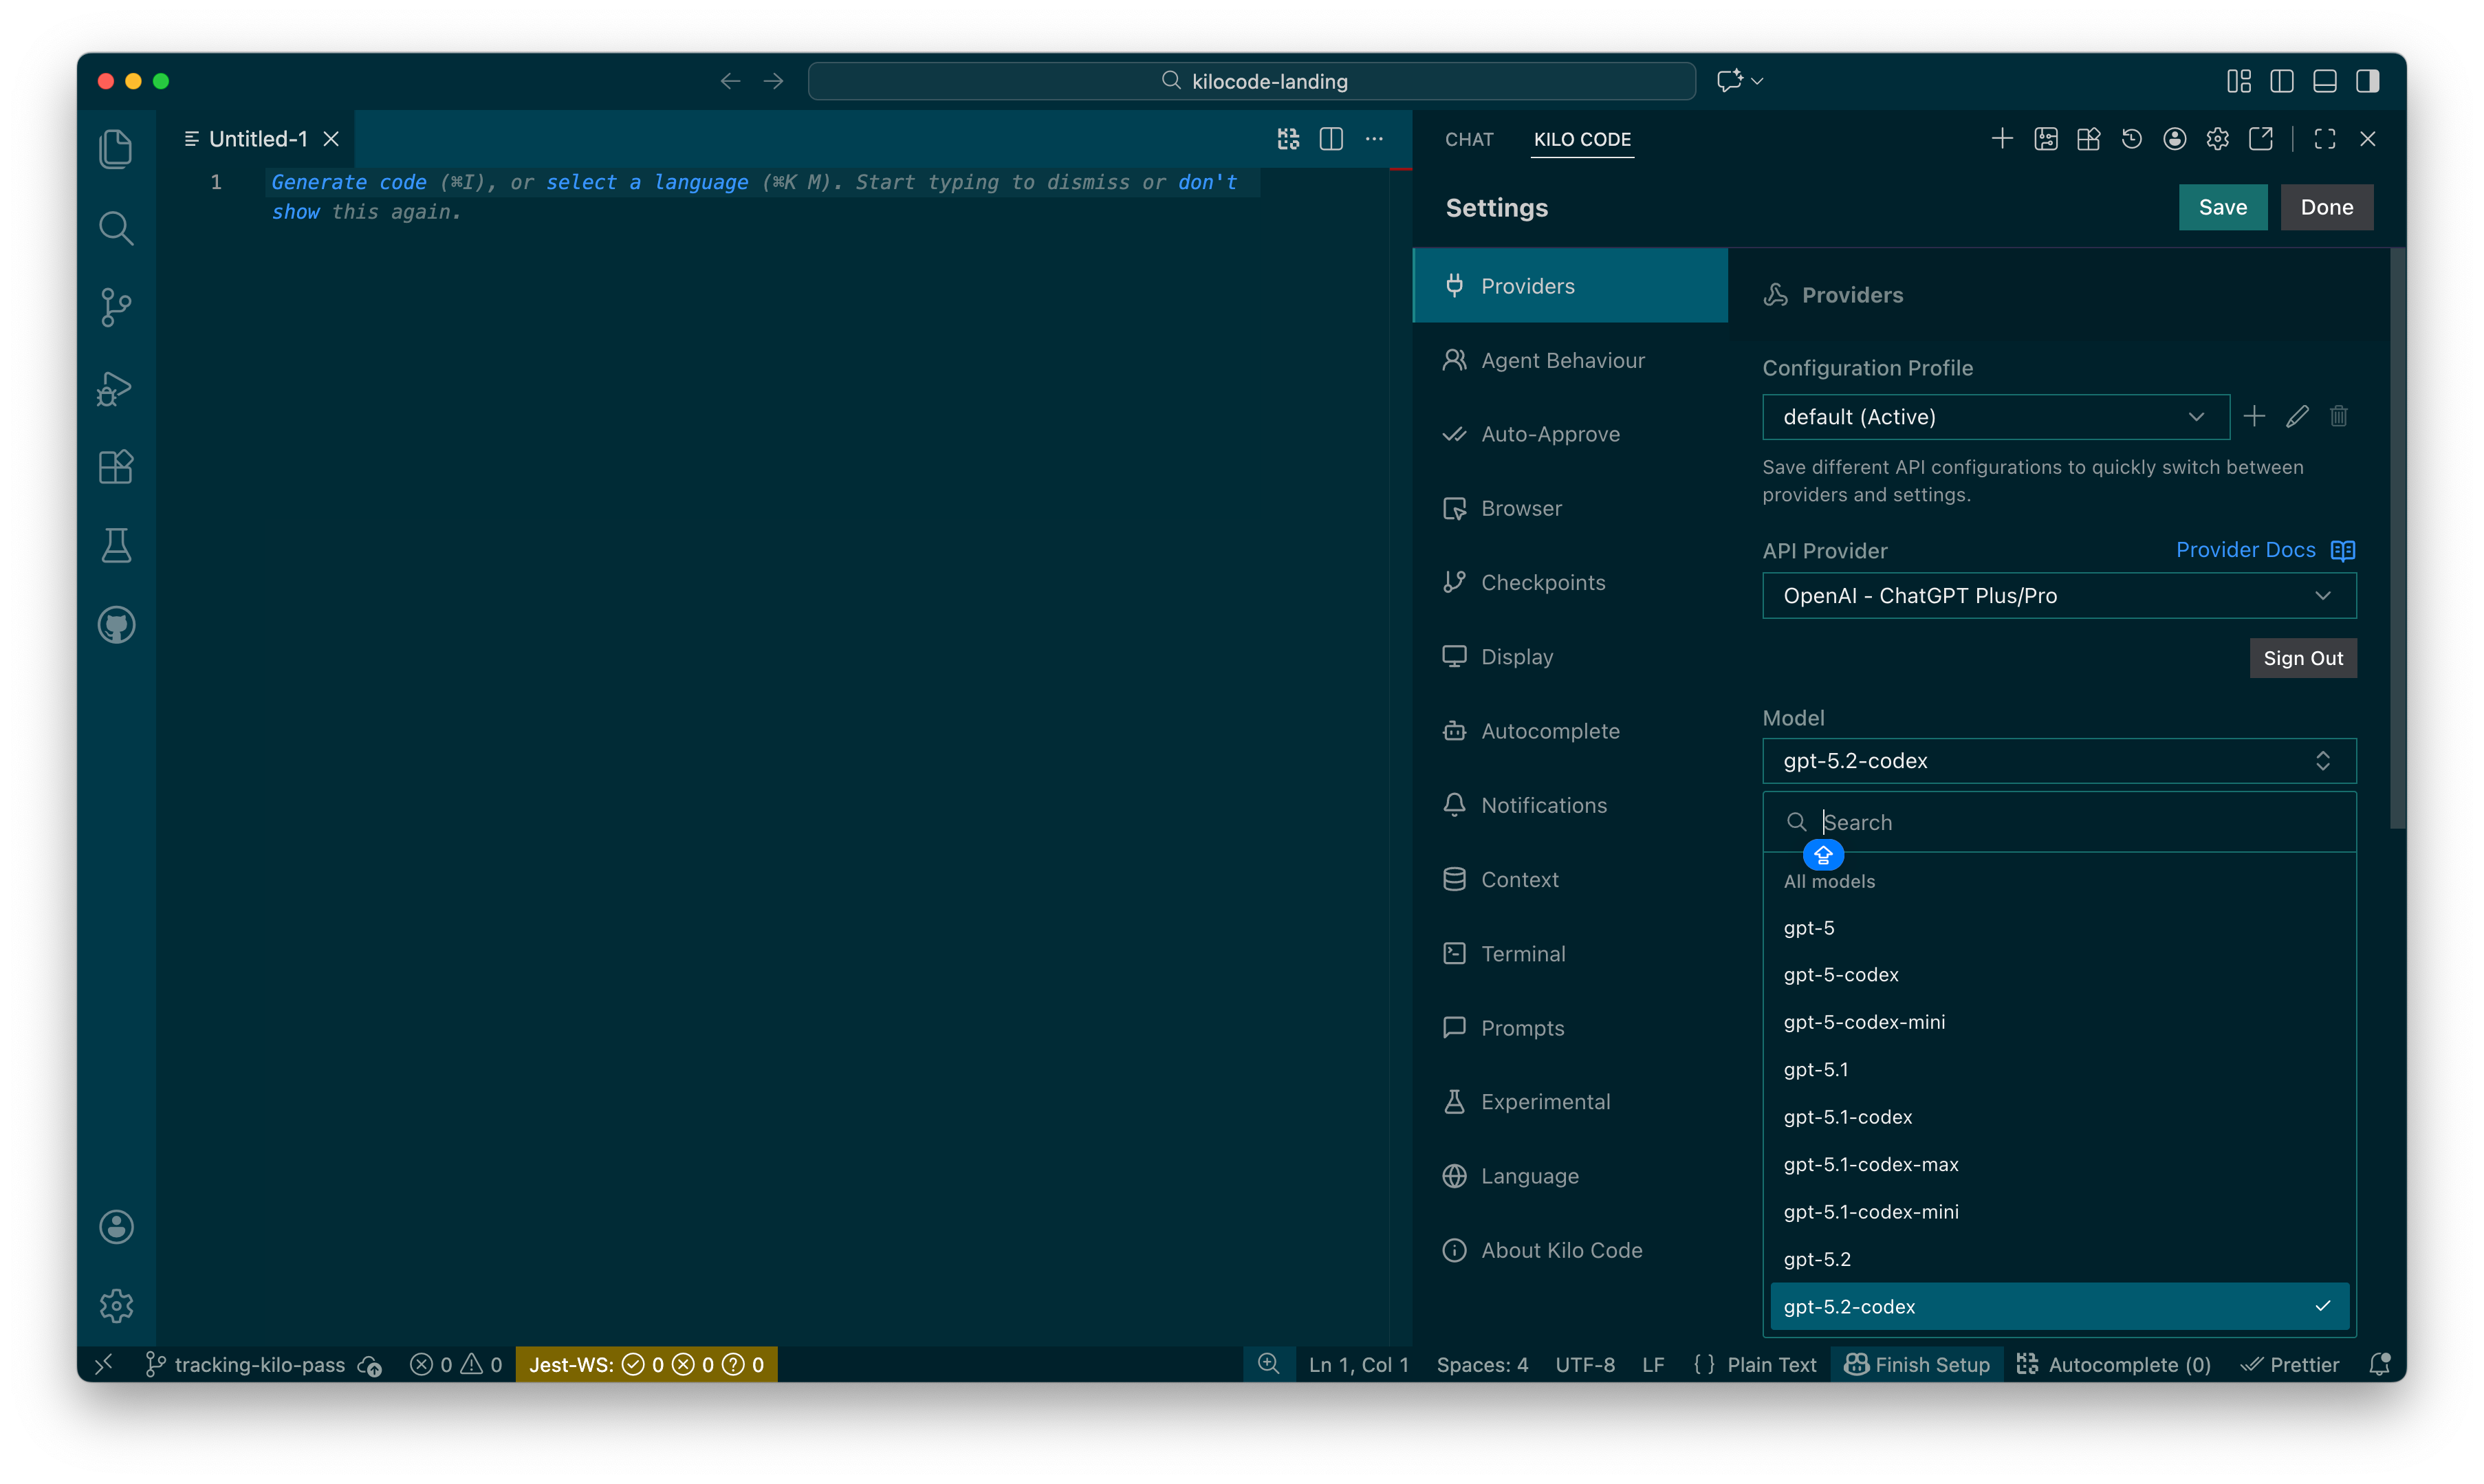Click the Kilo Code history icon
The height and width of the screenshot is (1484, 2484).
(x=2131, y=139)
